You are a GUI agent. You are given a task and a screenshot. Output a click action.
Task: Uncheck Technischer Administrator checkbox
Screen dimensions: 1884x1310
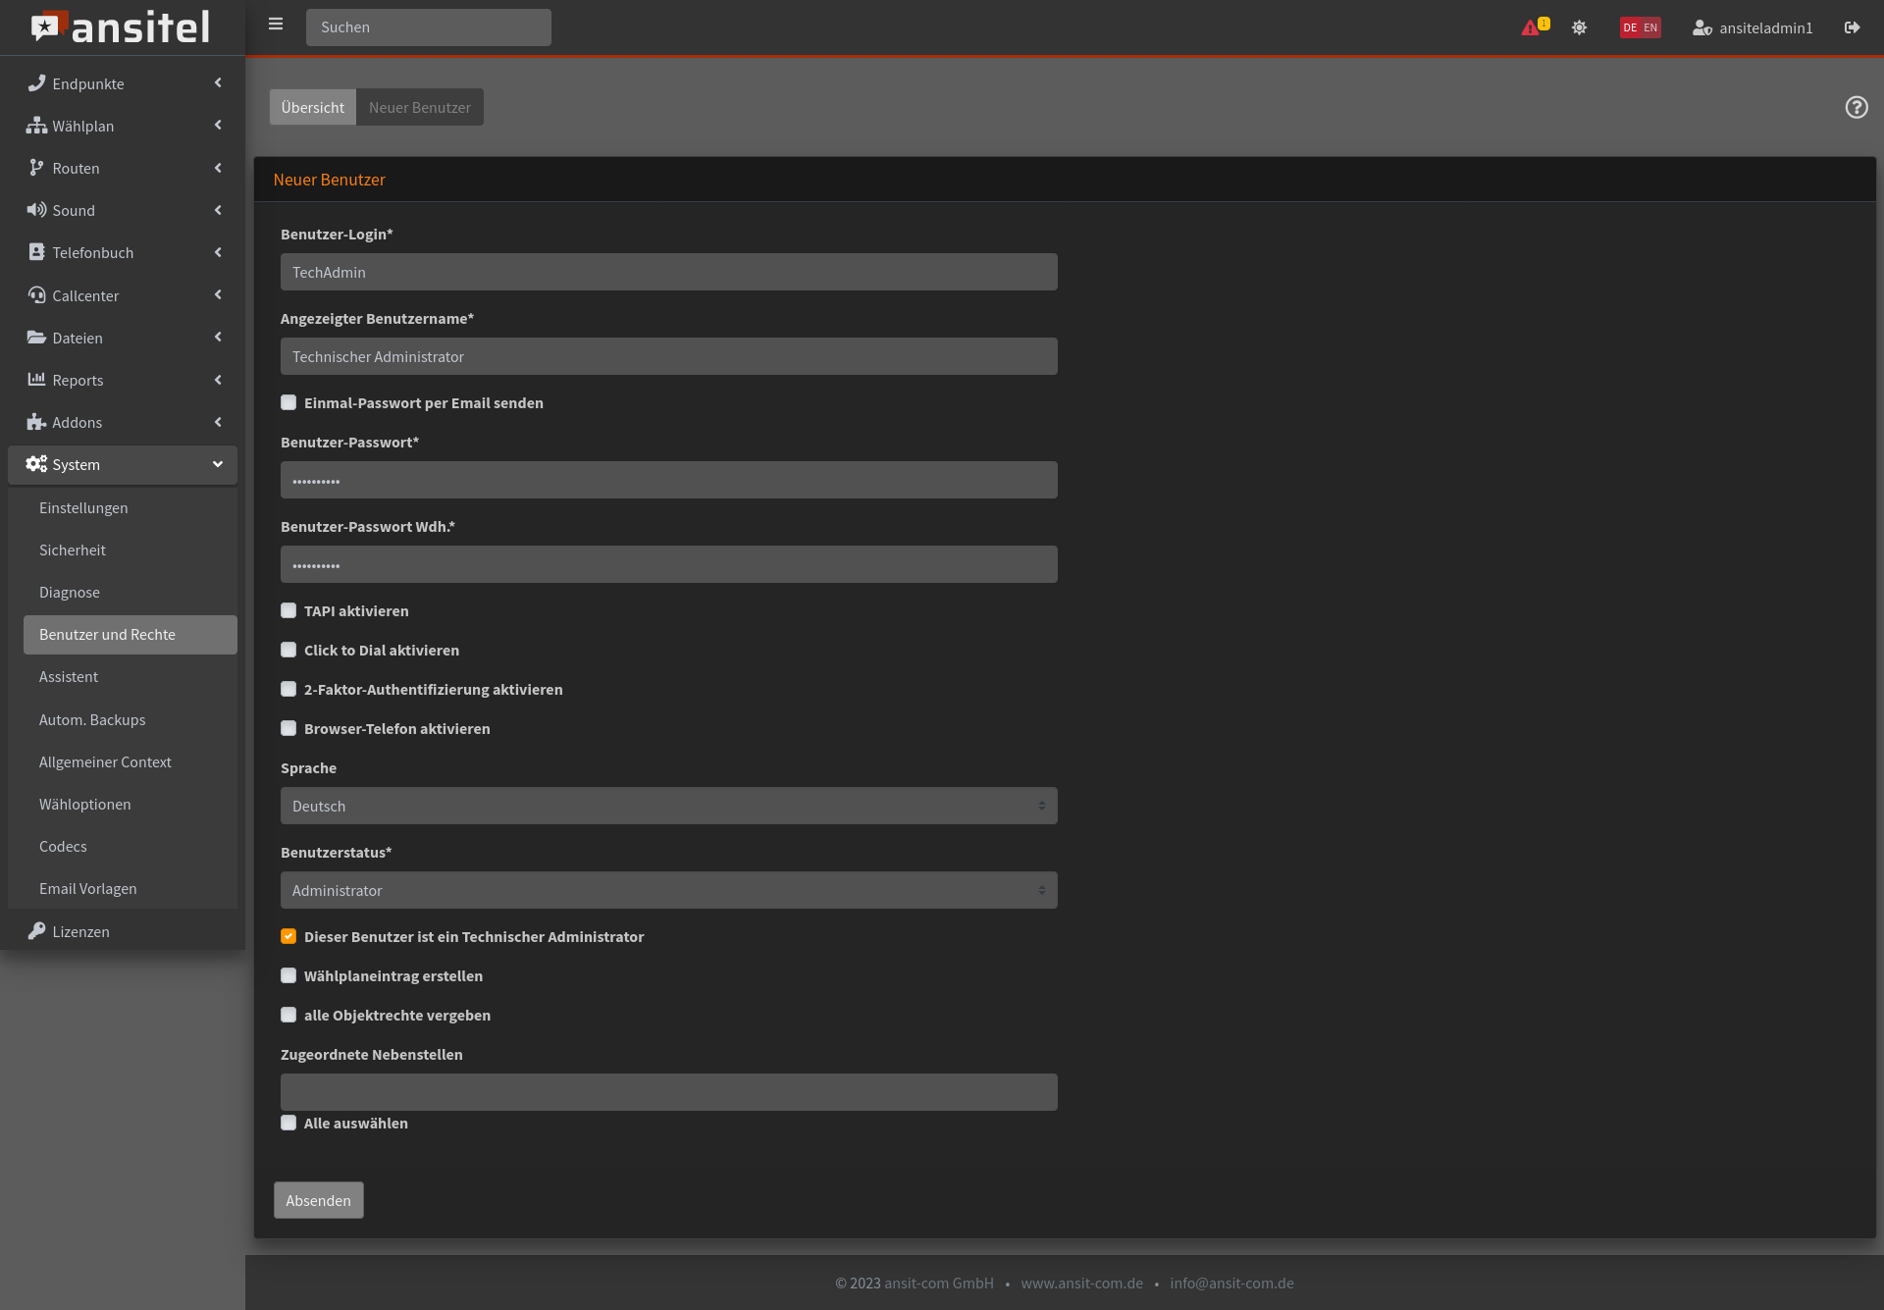pyautogui.click(x=288, y=936)
